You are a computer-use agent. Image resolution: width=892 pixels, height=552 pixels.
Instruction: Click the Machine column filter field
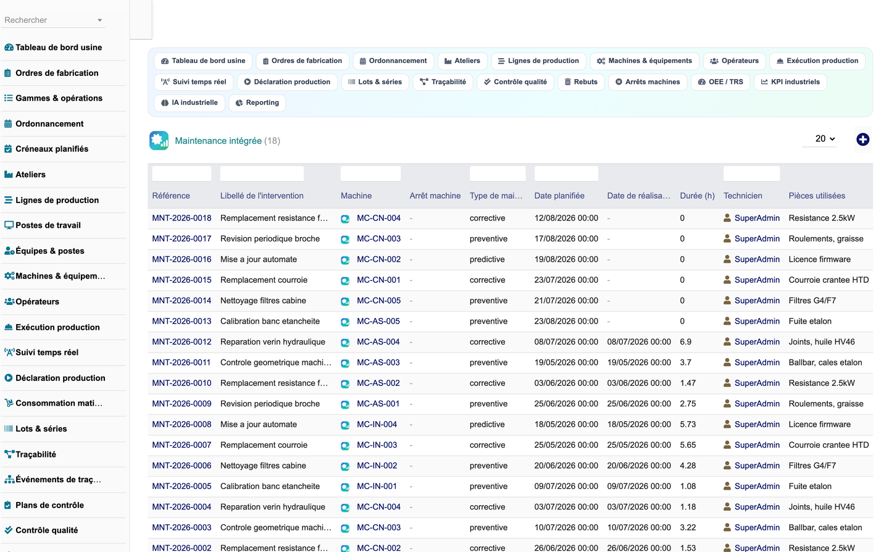coord(370,174)
